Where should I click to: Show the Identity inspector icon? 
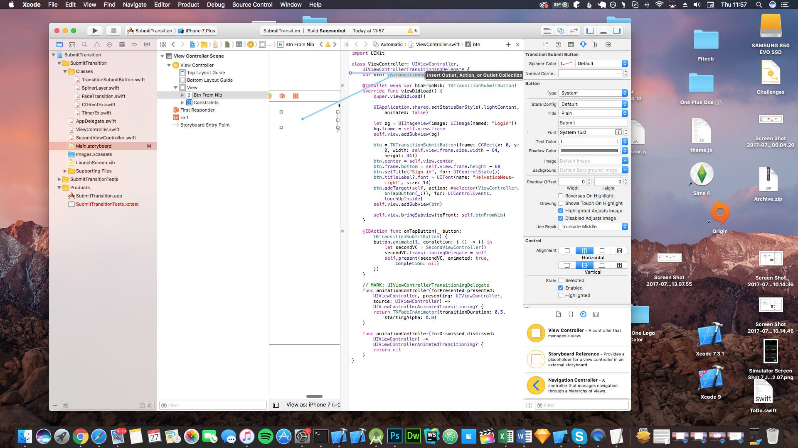pyautogui.click(x=571, y=44)
